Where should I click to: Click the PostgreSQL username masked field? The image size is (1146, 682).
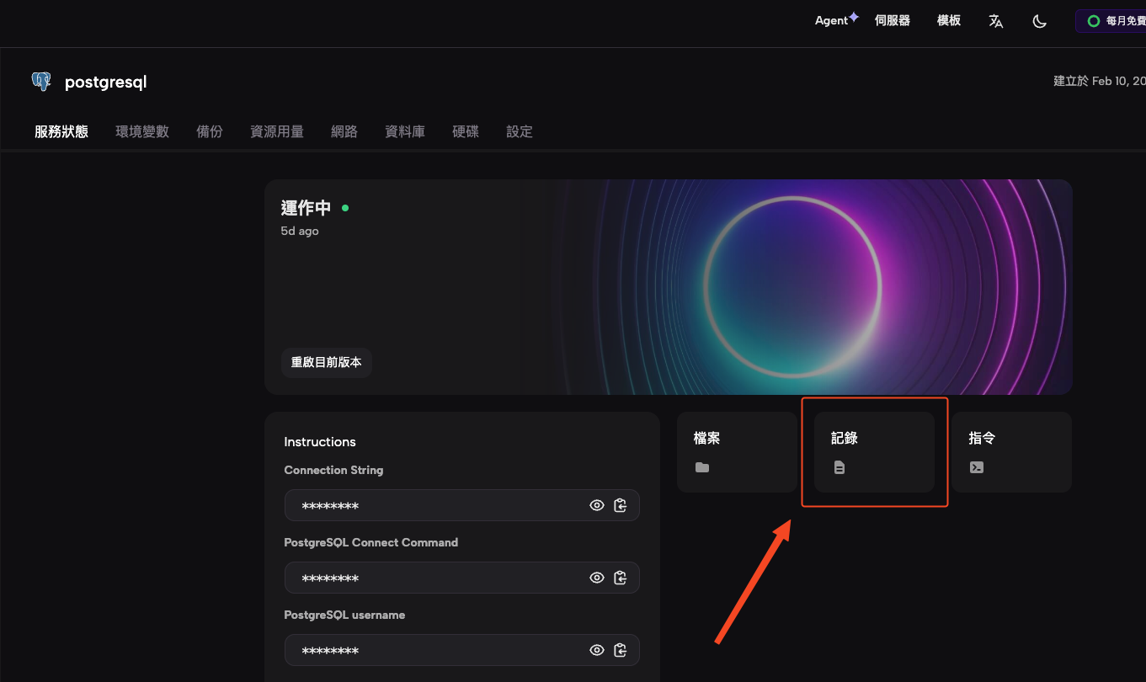coord(462,650)
